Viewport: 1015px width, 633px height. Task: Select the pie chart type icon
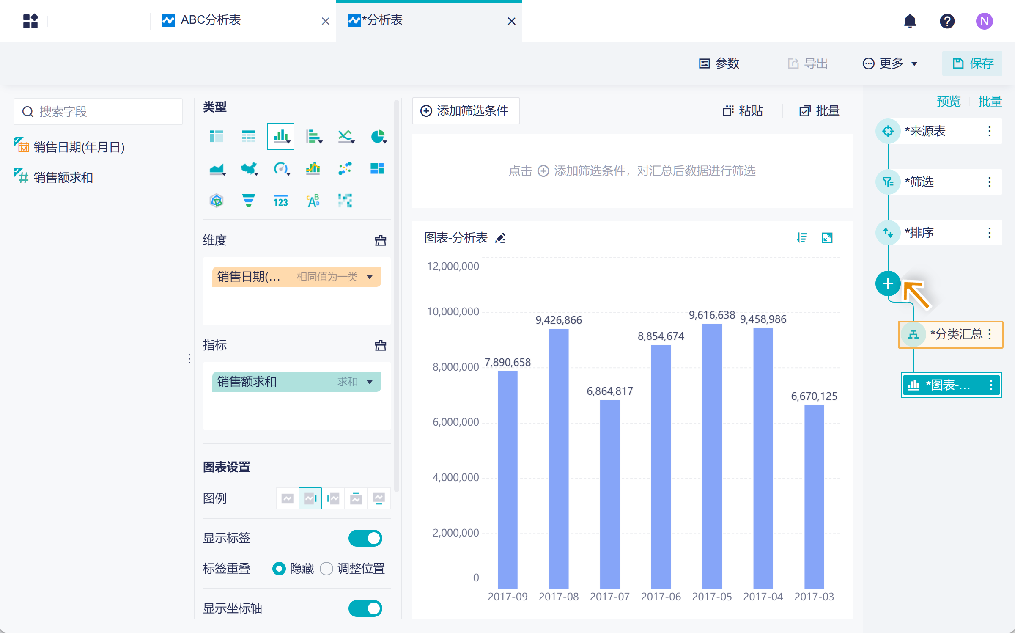377,137
